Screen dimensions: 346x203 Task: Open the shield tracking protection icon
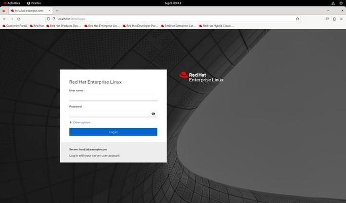pos(49,19)
